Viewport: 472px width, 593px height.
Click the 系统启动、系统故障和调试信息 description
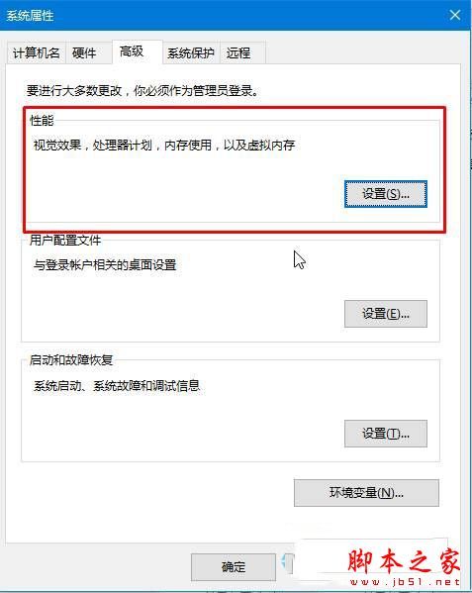point(117,385)
